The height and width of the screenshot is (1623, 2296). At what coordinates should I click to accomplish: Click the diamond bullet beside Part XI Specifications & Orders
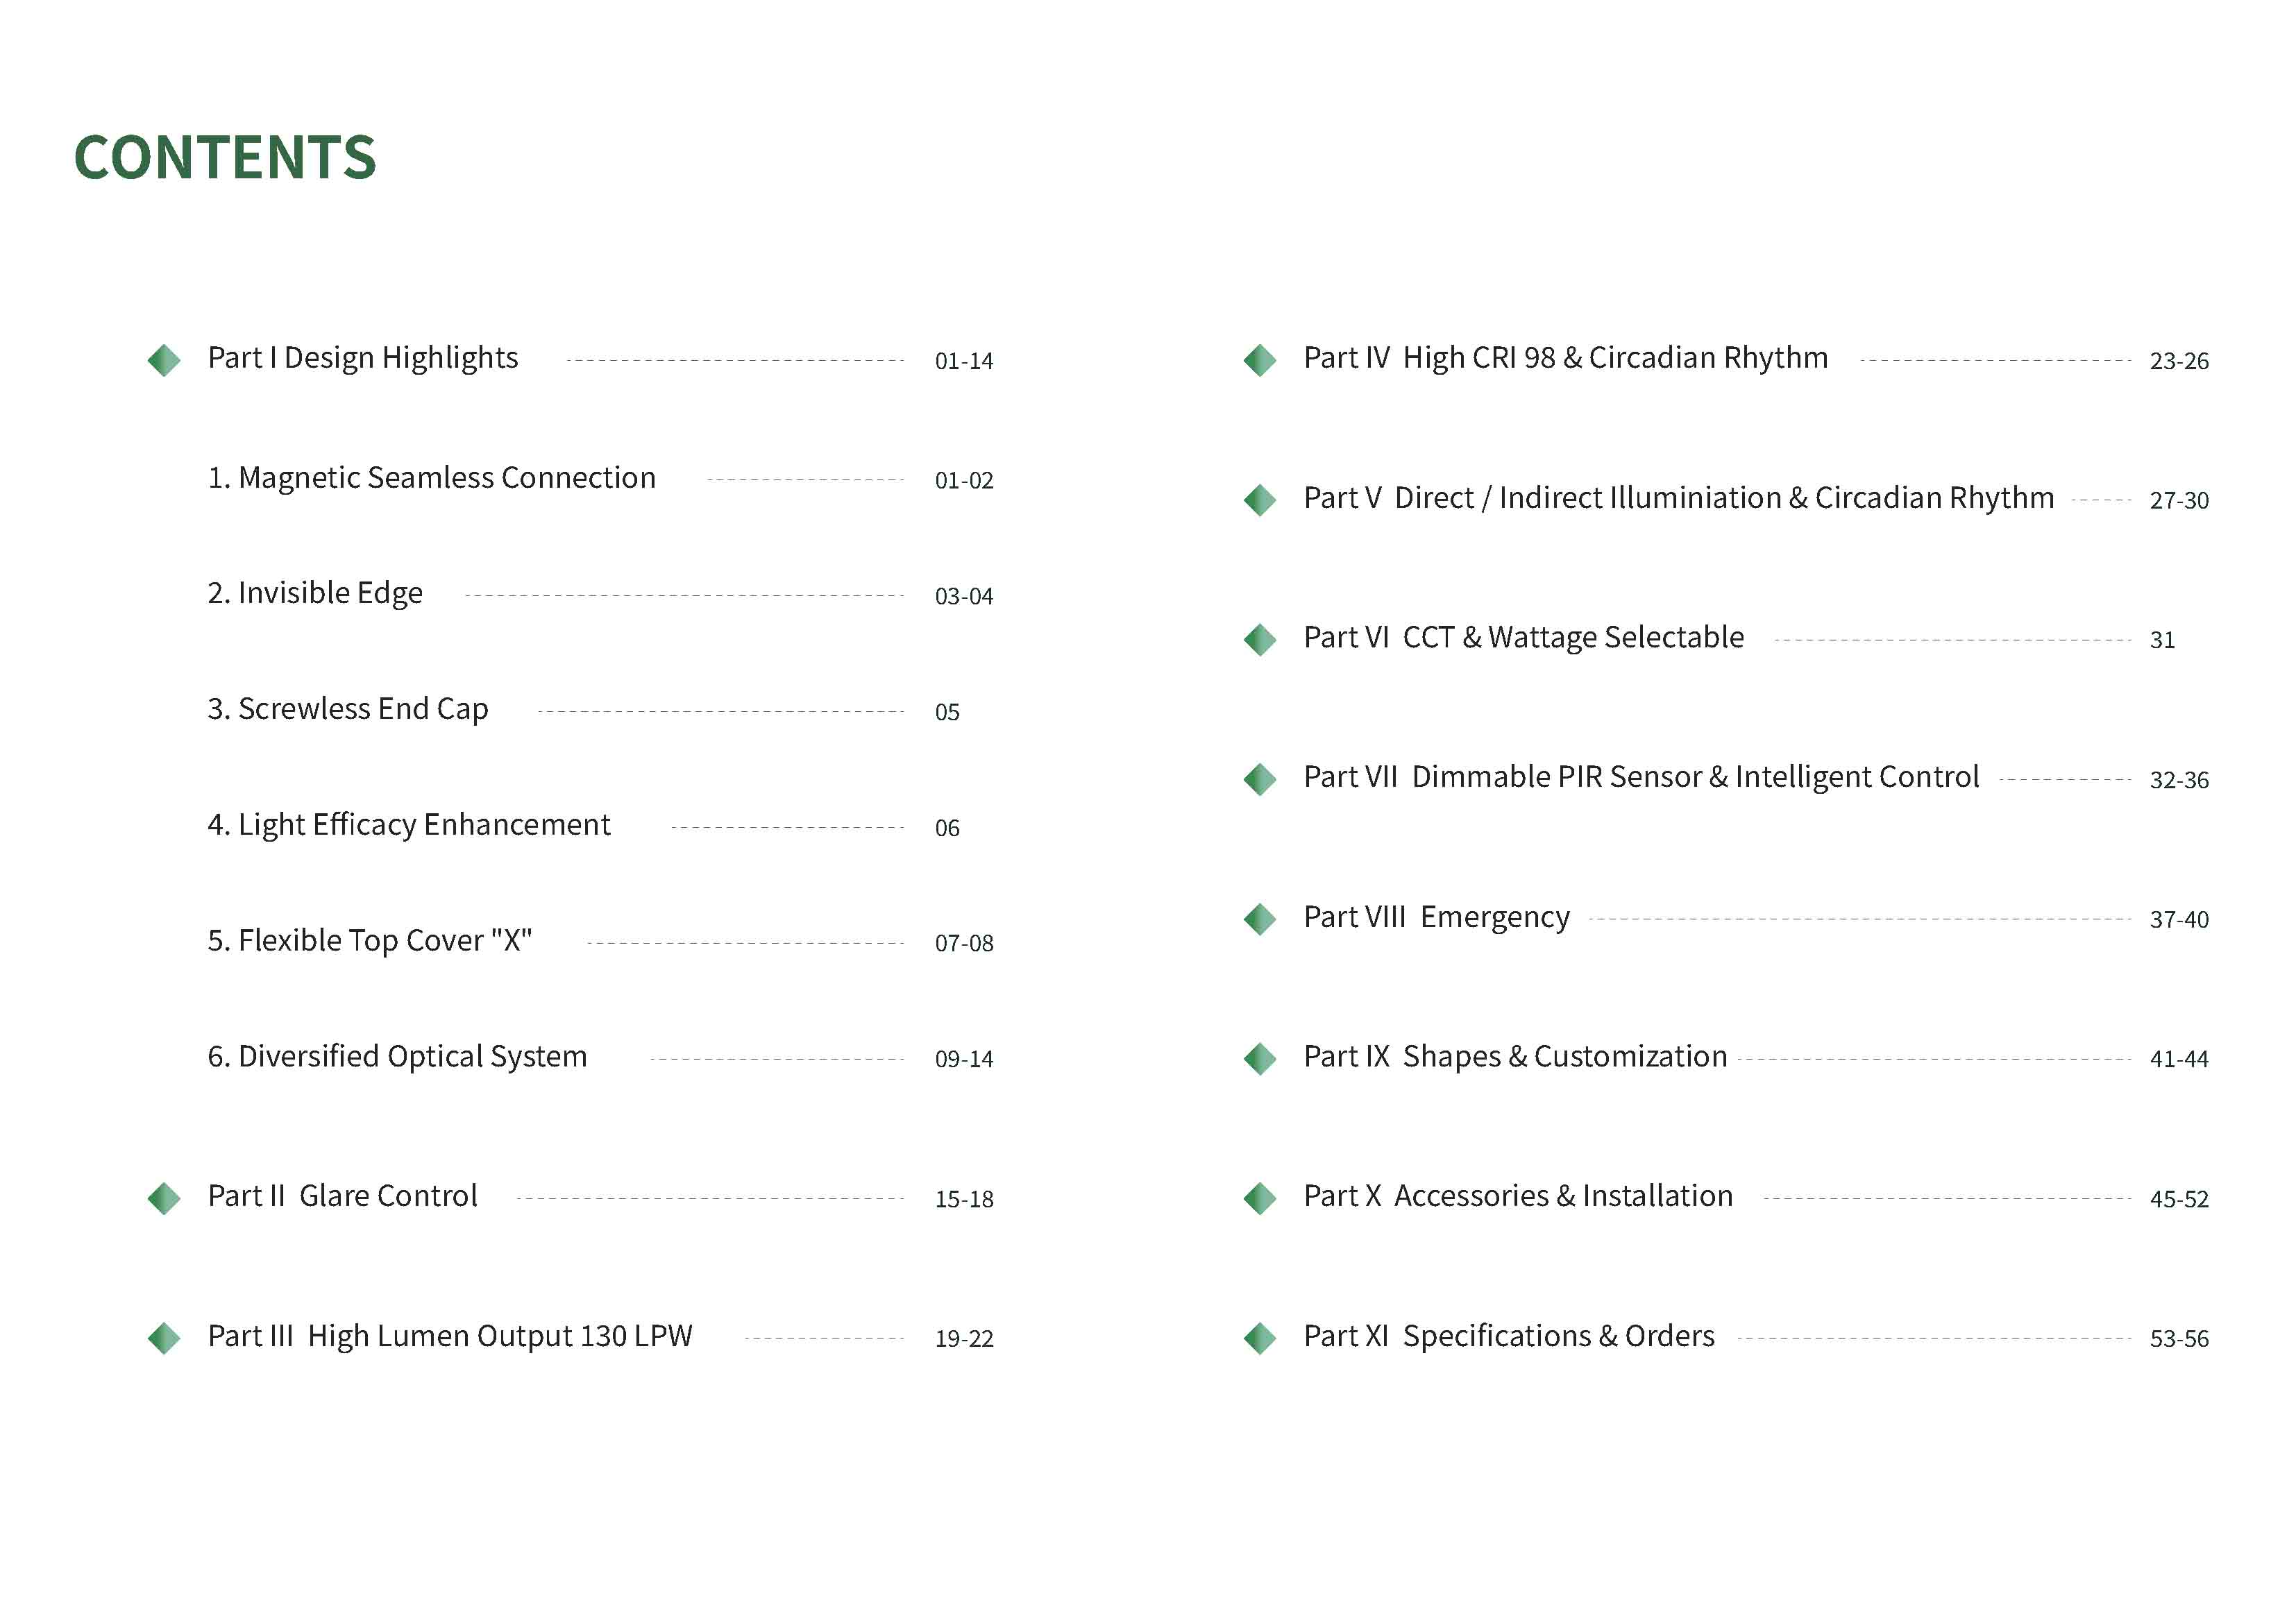tap(1260, 1338)
